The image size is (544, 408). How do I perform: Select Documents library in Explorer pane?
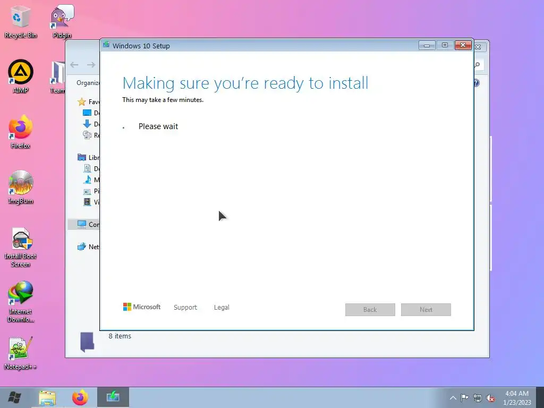pyautogui.click(x=91, y=168)
